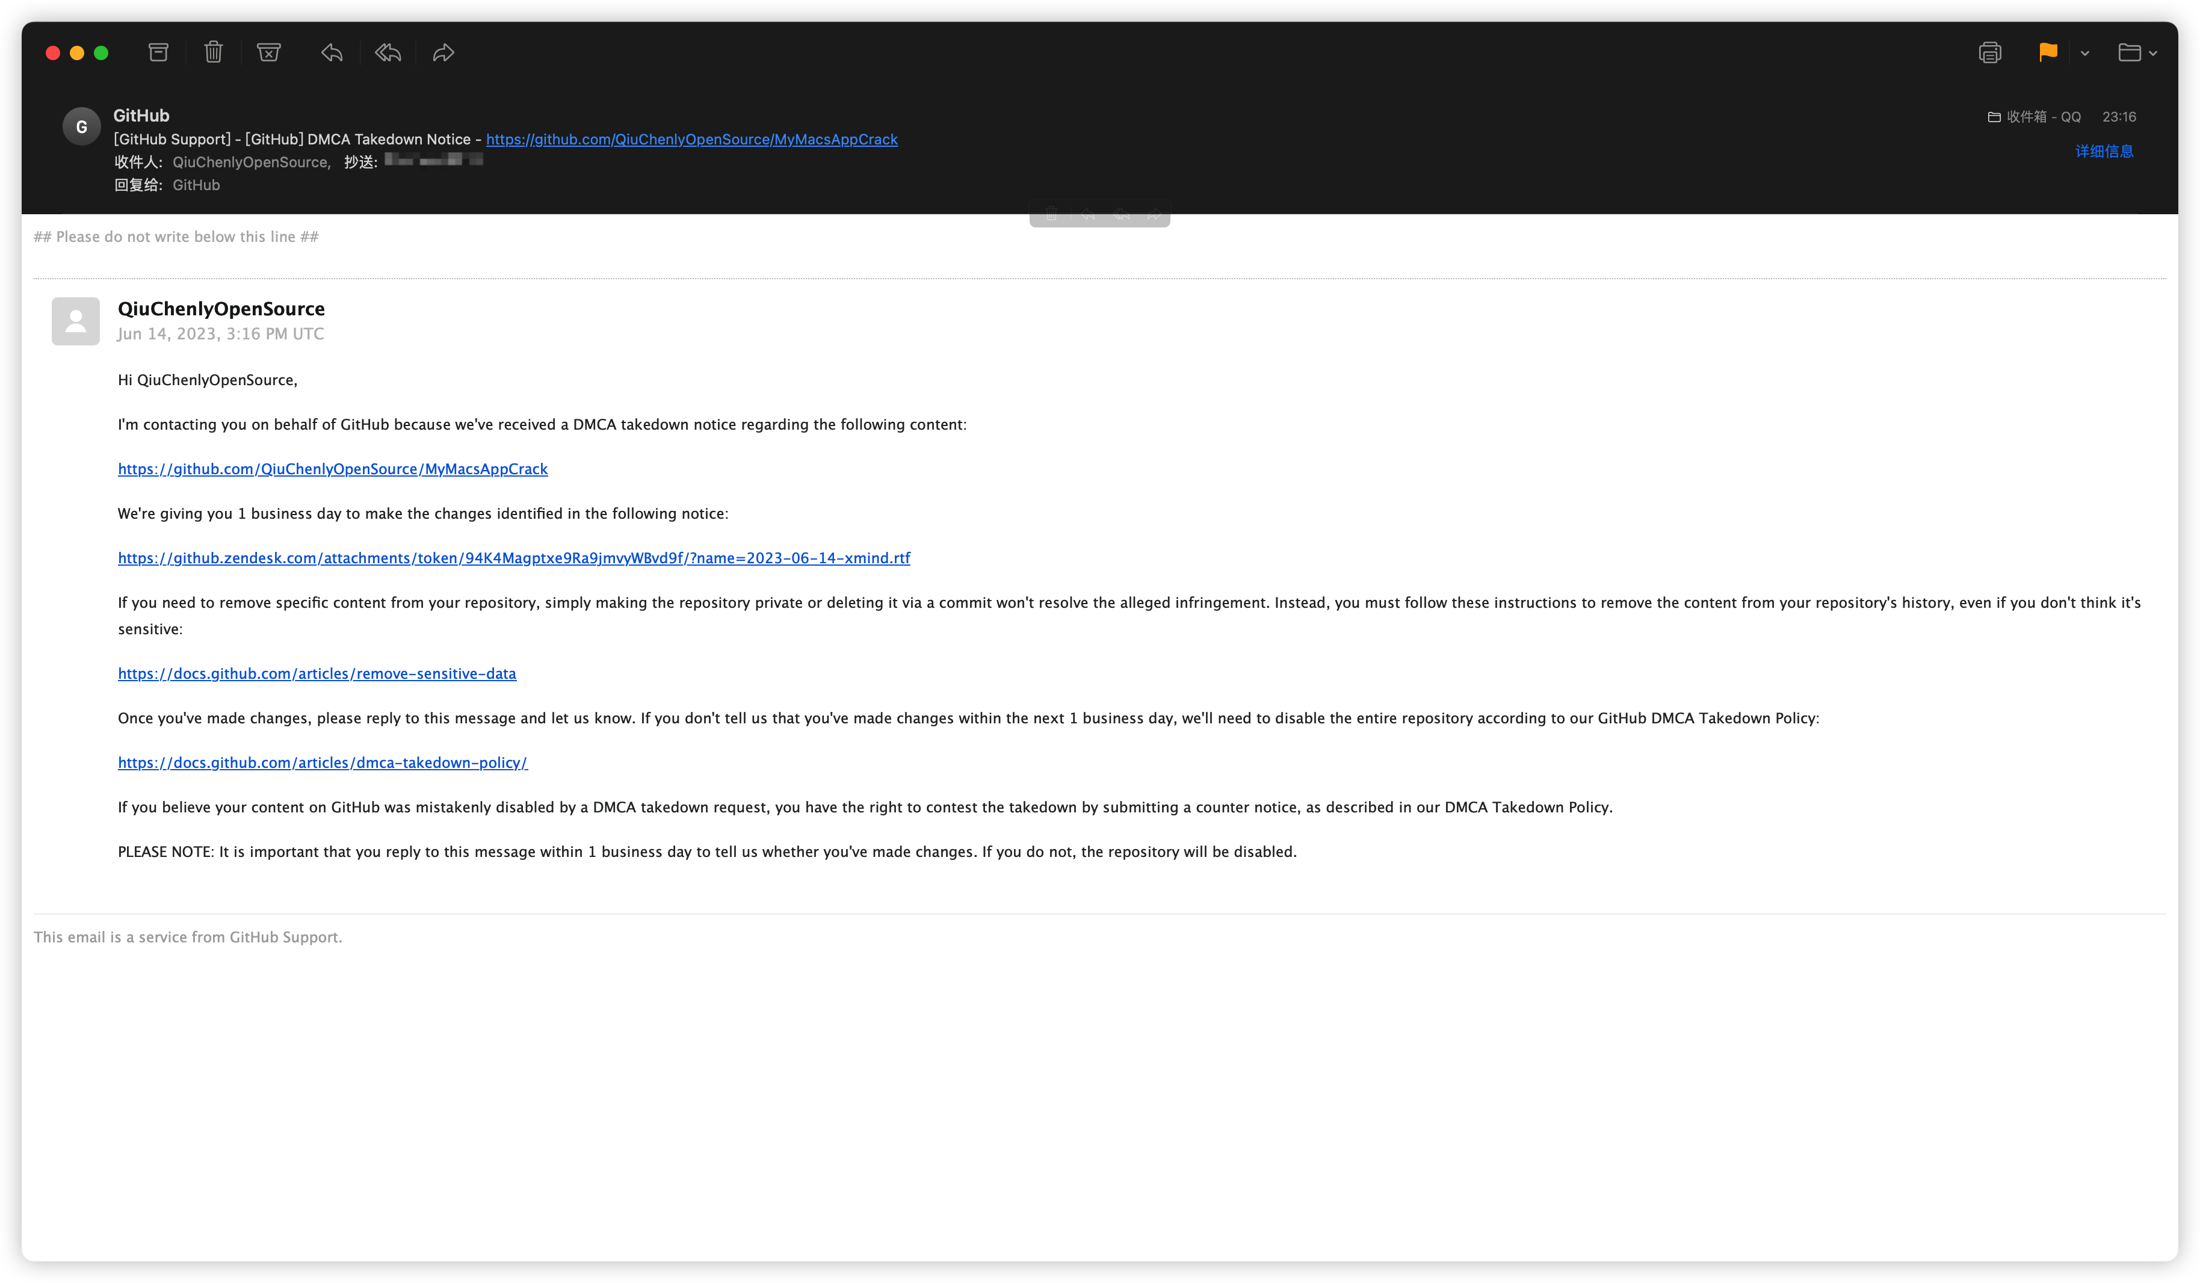The width and height of the screenshot is (2200, 1283).
Task: Click the GitHub sender avatar
Action: click(x=81, y=126)
